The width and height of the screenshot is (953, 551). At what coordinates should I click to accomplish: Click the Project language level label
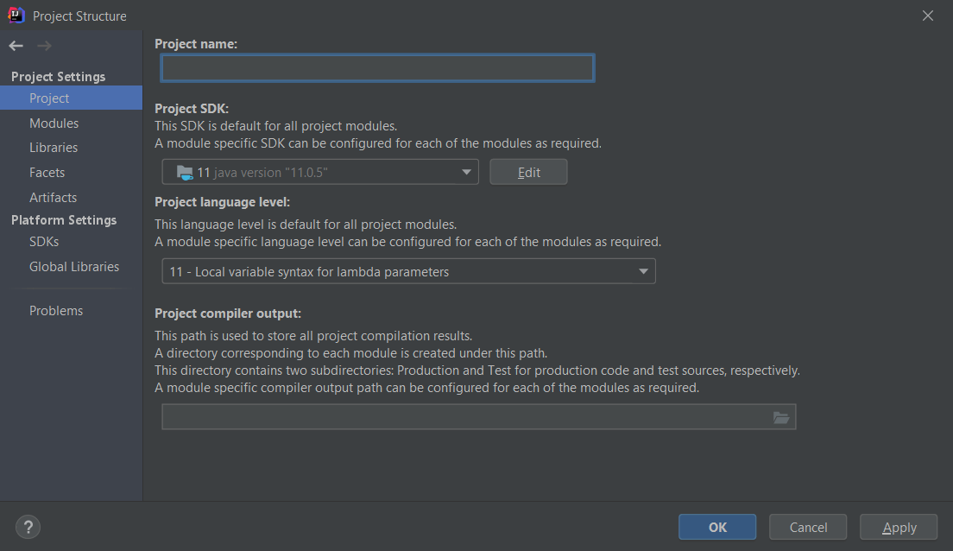point(223,202)
